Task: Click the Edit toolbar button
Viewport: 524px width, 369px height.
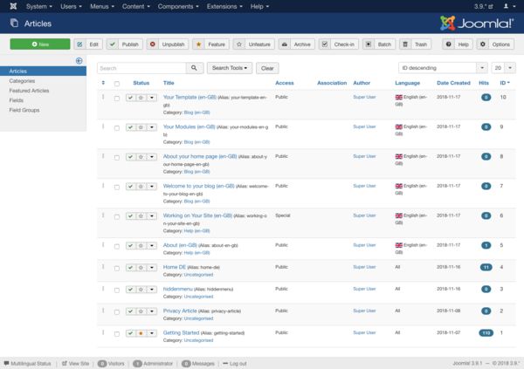Action: [88, 44]
